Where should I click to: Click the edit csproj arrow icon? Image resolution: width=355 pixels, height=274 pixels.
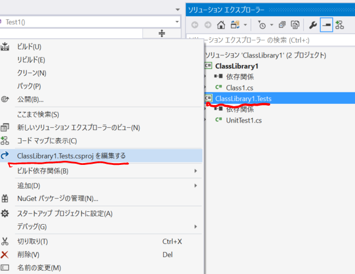[5, 155]
